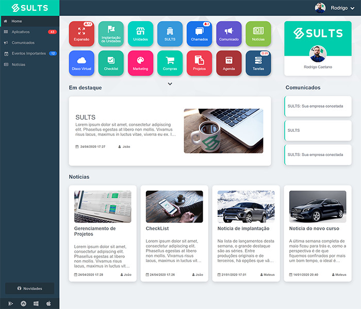Viewport: 361px width, 309px height.
Task: Click Rodrigo's avatar in top bar
Action: [x=320, y=8]
